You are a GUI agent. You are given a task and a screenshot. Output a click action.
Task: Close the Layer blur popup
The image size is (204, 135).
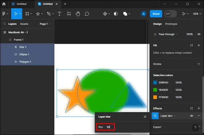coord(145,117)
